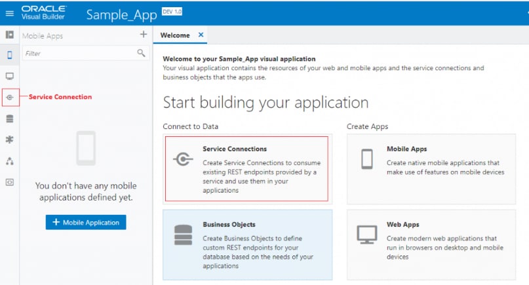
Task: Open Business Objects sidebar icon
Action: (9, 119)
